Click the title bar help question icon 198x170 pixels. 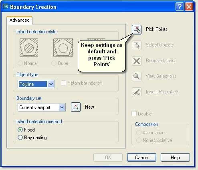(x=180, y=6)
